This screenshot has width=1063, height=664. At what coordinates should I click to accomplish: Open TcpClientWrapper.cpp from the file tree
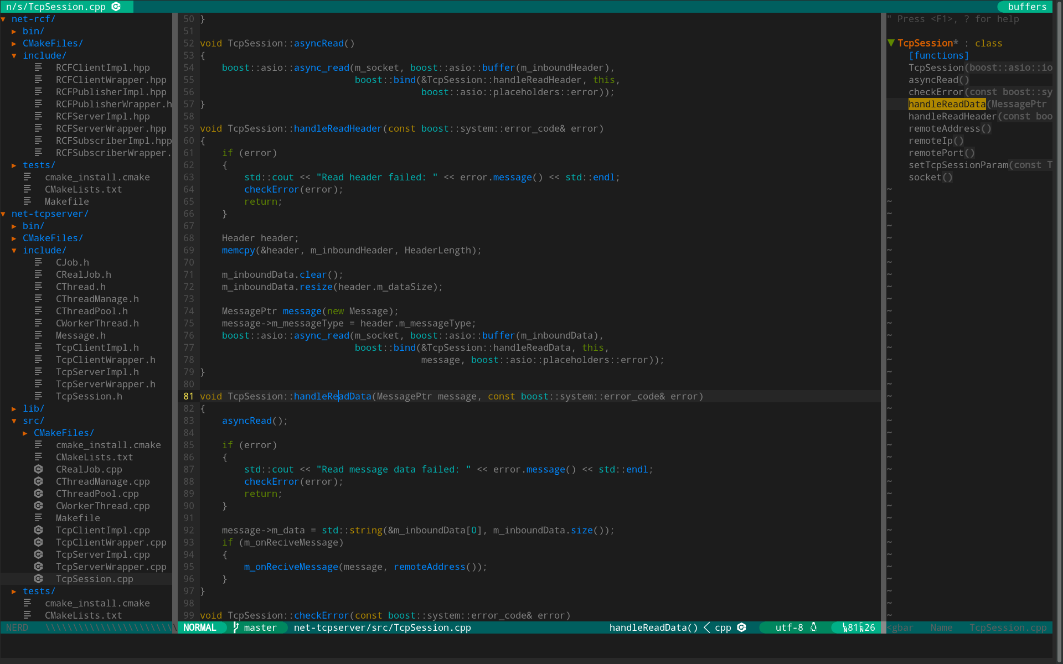click(x=111, y=542)
